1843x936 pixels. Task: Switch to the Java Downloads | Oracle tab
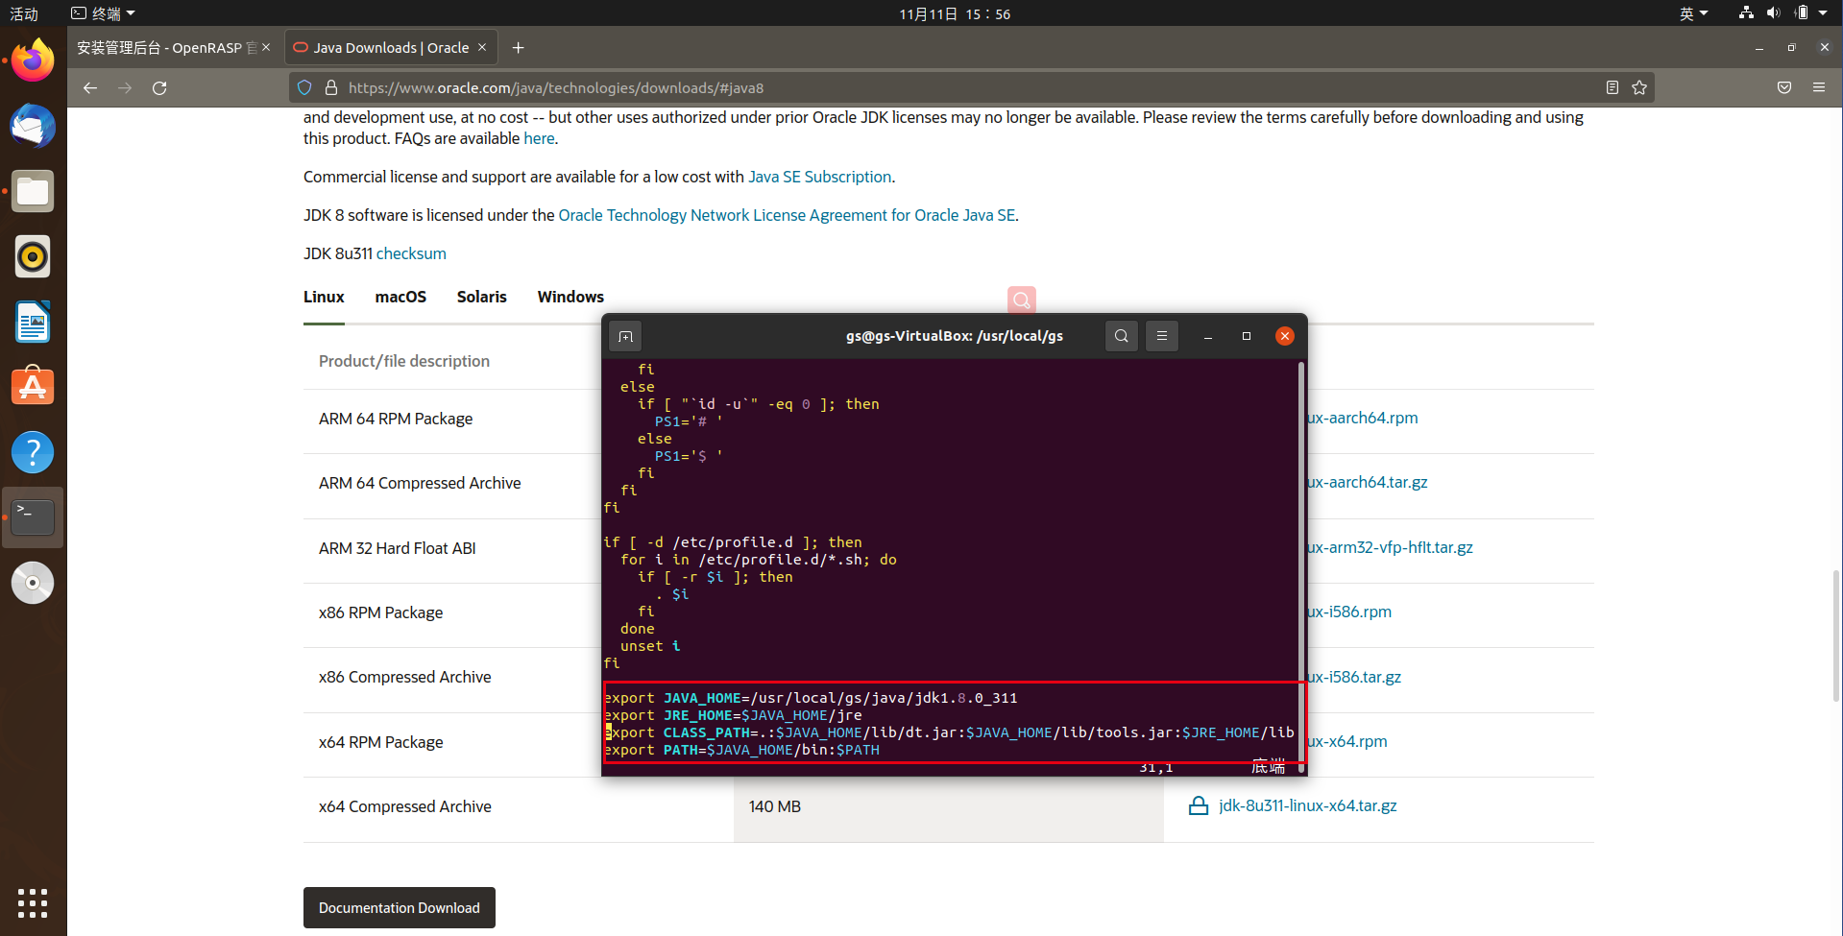tap(384, 46)
